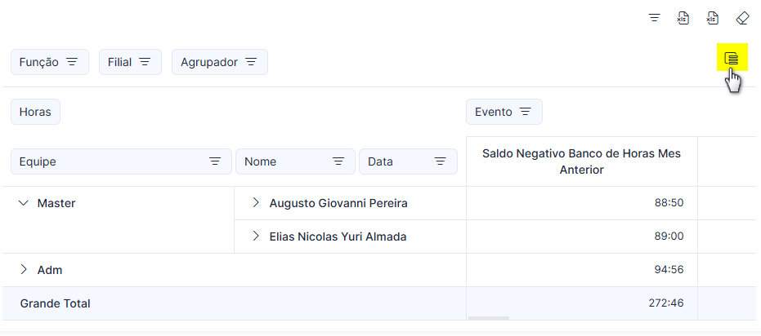Click the eraser clear icon

[742, 19]
